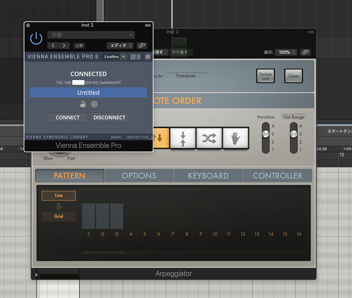
Task: Open the エディタ view dropdown
Action: (120, 45)
